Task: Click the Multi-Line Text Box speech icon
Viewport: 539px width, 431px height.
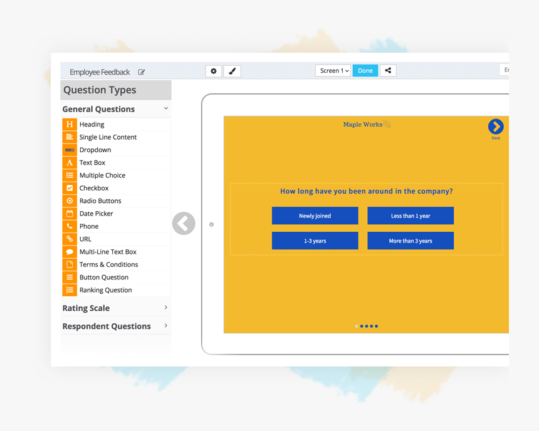Action: [70, 252]
